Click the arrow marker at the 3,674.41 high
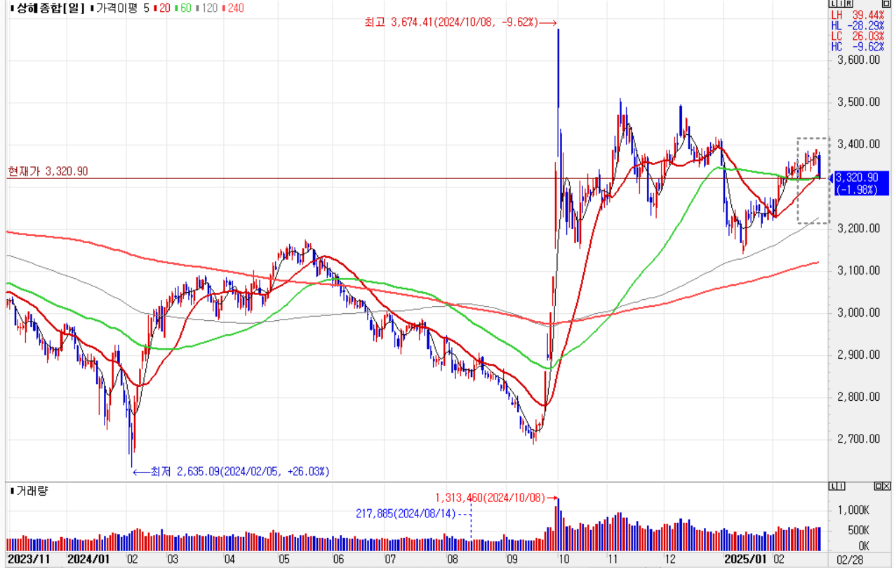This screenshot has width=894, height=568. [x=549, y=22]
